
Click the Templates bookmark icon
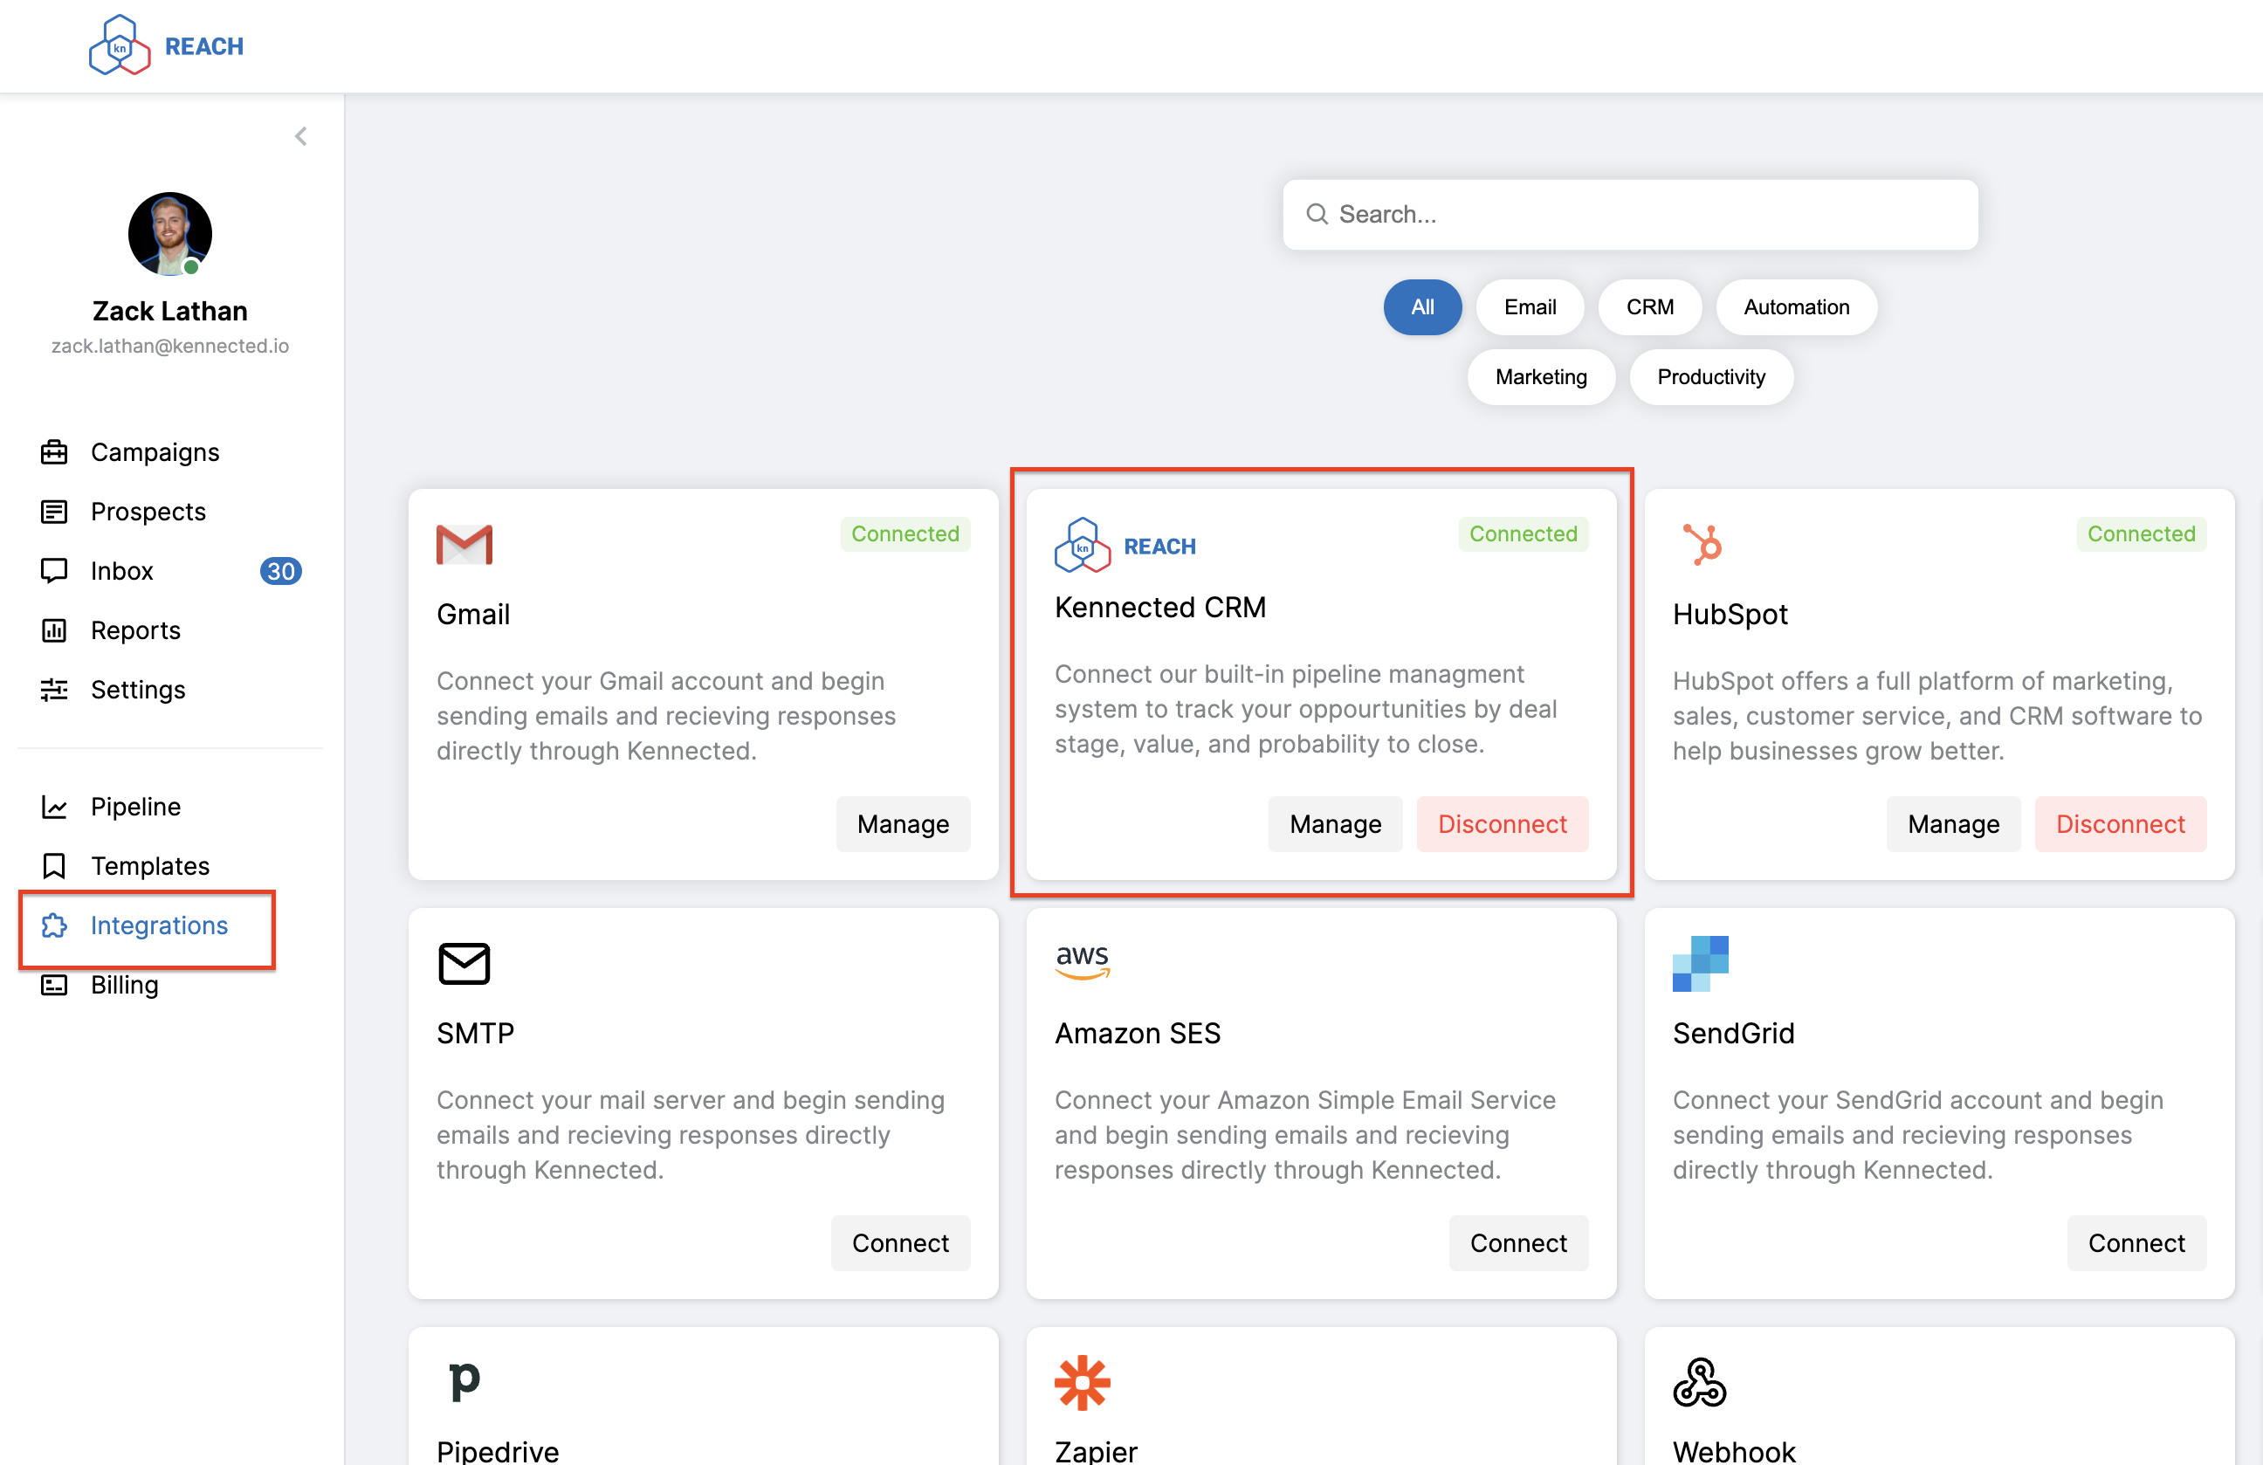(54, 866)
